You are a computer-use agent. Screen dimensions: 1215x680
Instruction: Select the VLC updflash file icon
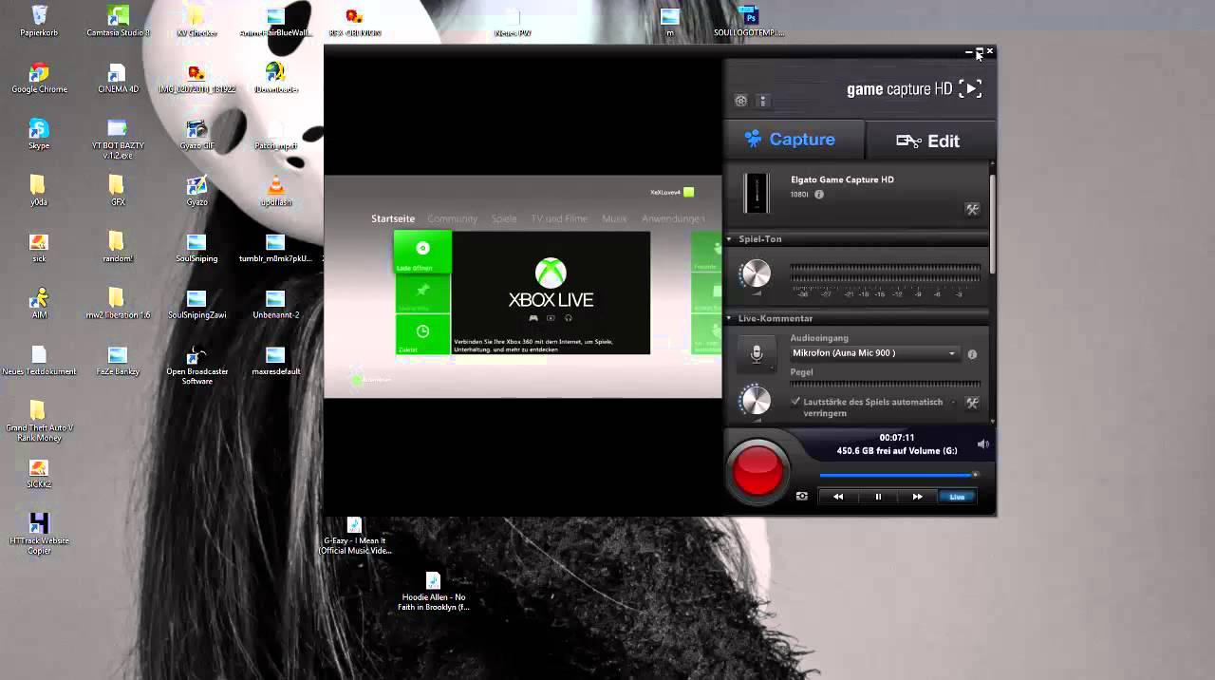coord(276,190)
